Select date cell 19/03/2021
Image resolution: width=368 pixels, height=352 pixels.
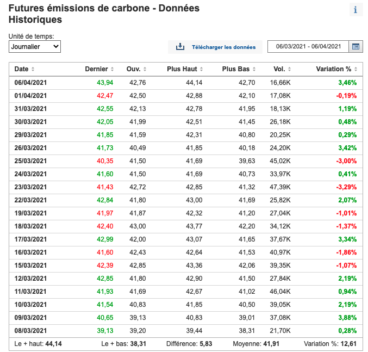(30, 213)
